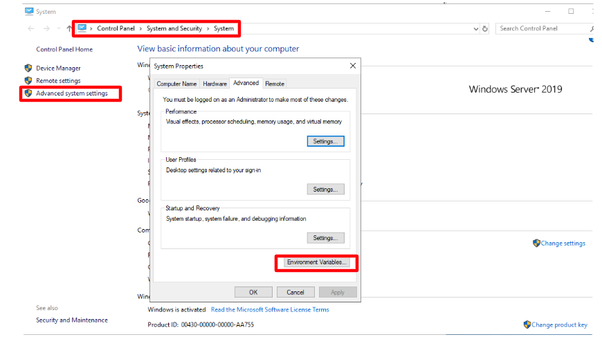Expand the chevron after System and Security
The image size is (602, 337).
click(x=208, y=28)
